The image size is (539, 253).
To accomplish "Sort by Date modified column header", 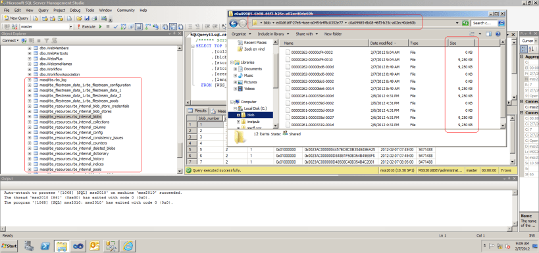I will [388, 43].
